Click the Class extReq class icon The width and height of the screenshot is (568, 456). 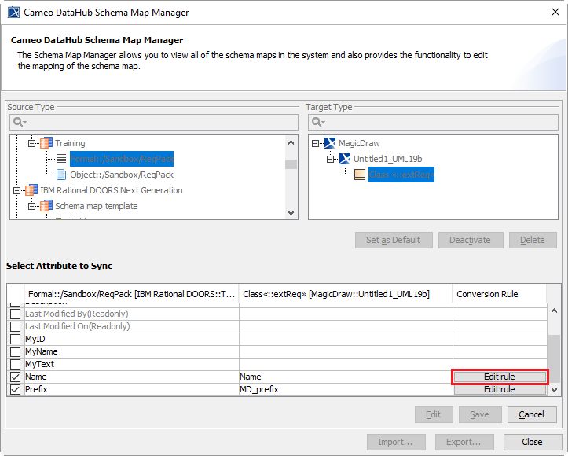(x=360, y=175)
